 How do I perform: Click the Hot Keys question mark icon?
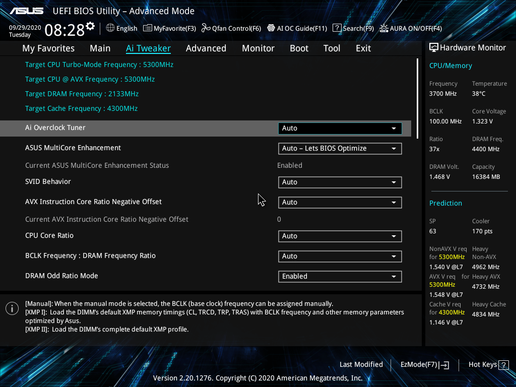[x=503, y=365]
